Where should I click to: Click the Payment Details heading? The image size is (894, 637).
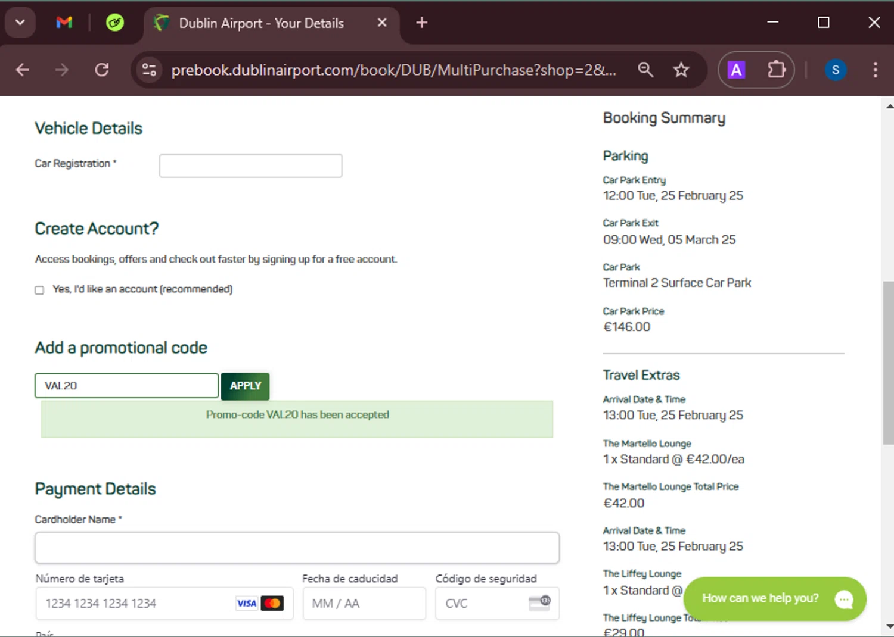95,489
